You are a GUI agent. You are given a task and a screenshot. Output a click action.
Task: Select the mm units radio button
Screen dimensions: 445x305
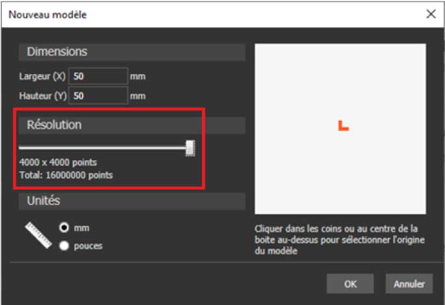64,228
